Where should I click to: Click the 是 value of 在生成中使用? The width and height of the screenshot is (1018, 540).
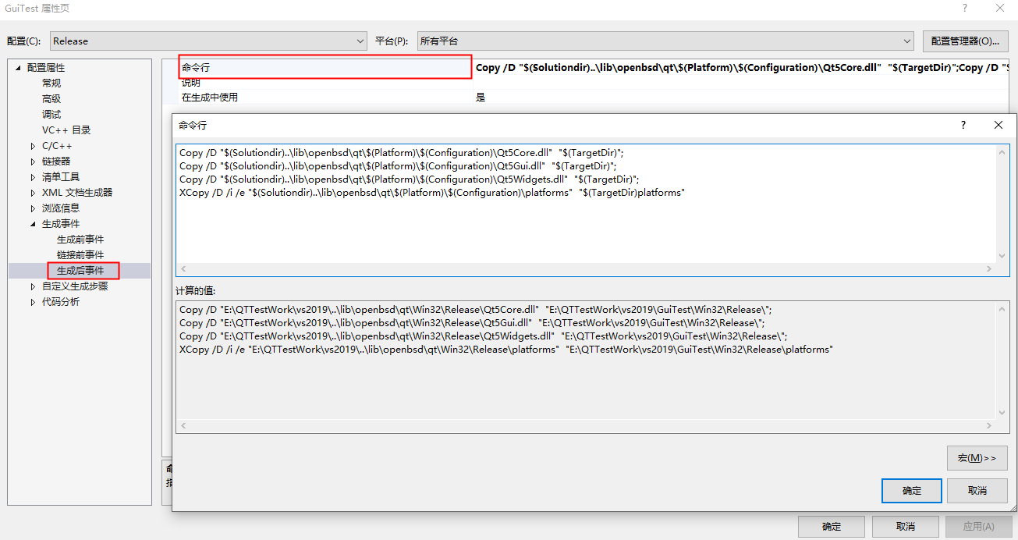point(481,98)
